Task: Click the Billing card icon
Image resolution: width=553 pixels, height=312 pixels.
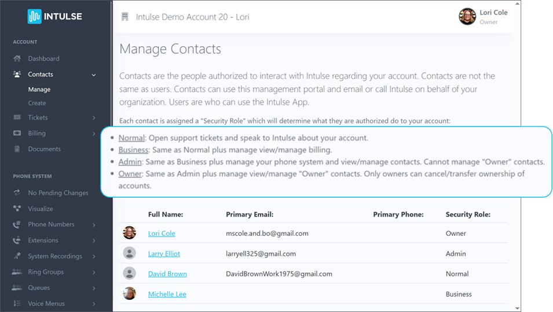Action: [17, 133]
